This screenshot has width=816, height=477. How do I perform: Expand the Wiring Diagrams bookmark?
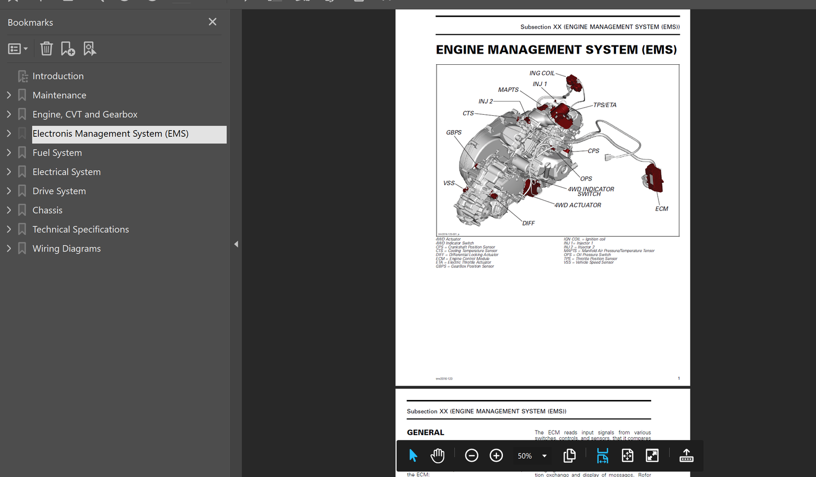[9, 248]
